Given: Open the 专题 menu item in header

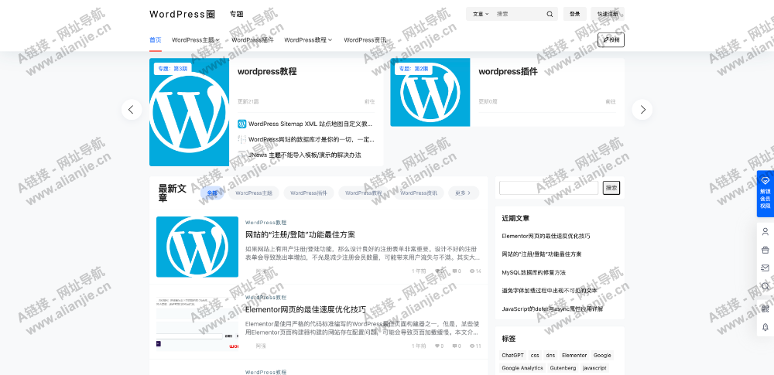Looking at the screenshot, I should 236,15.
